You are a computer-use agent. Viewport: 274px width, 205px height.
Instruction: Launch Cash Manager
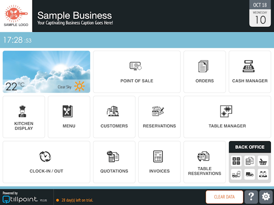tap(250, 72)
